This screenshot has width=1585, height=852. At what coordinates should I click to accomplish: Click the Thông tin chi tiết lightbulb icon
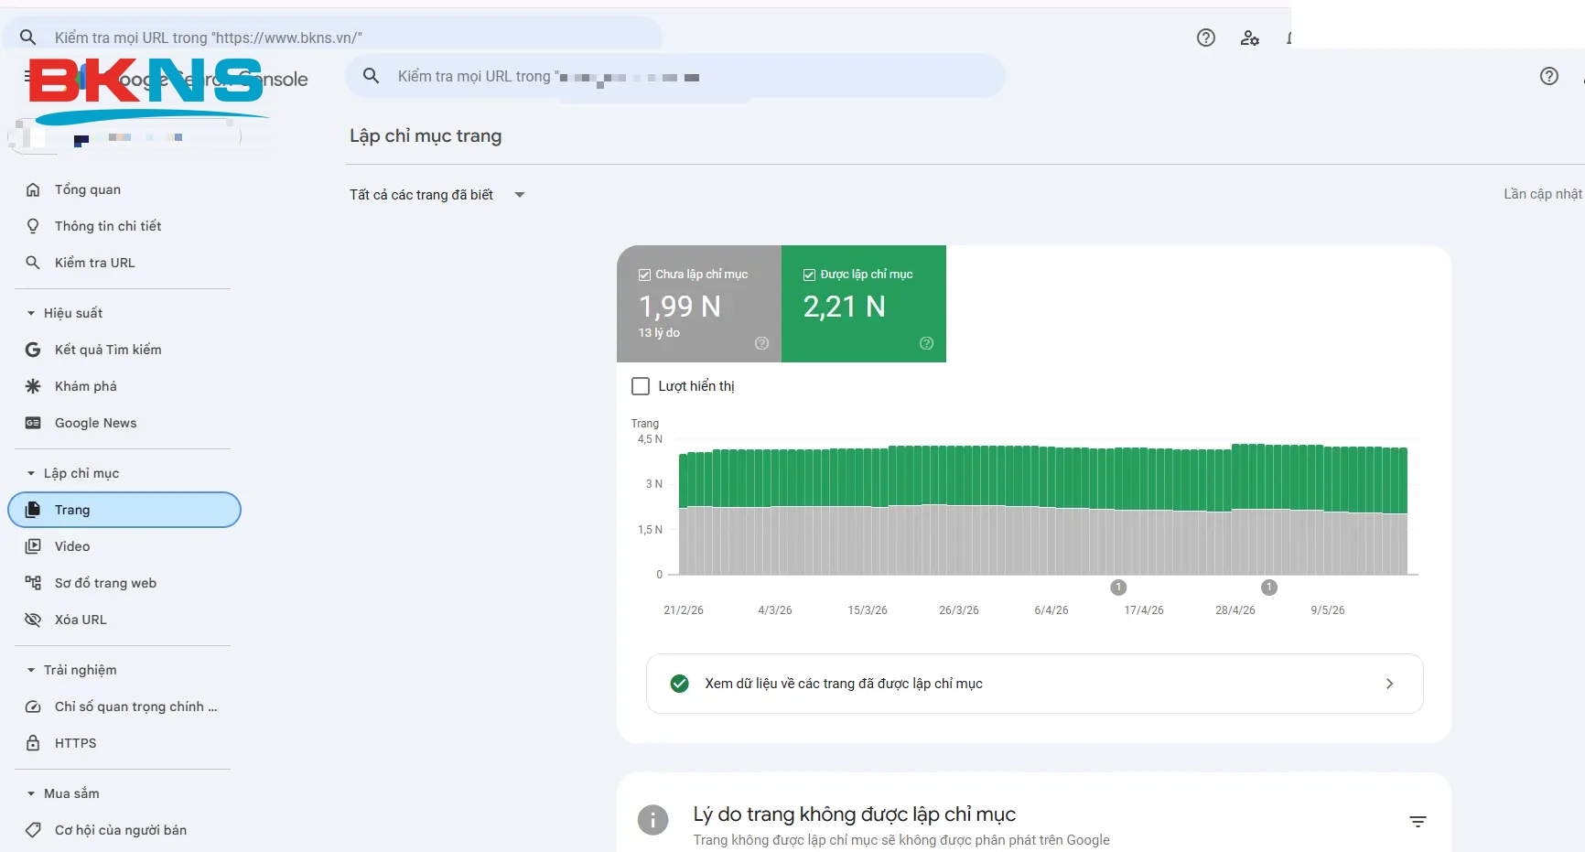click(x=33, y=226)
